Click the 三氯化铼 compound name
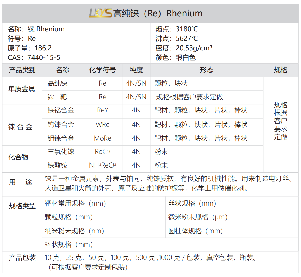301x277 pixels. pos(61,152)
